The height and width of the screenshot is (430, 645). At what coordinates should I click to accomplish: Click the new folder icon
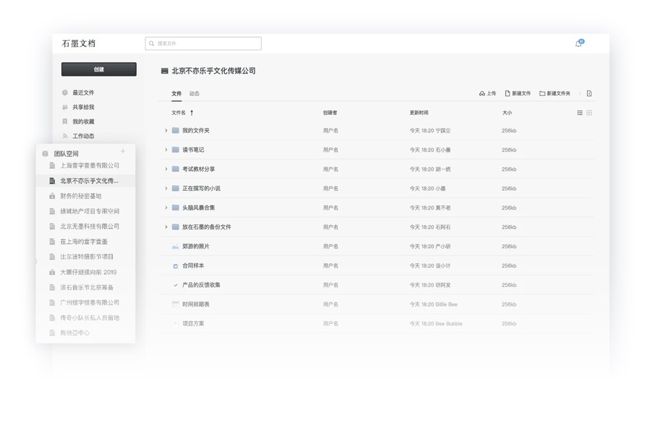pos(542,93)
